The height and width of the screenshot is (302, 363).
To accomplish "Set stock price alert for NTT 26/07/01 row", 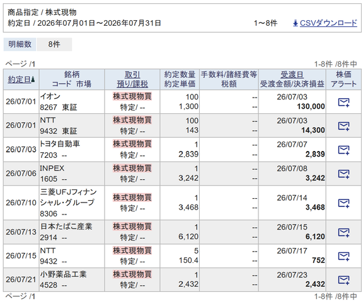I will 343,126.
